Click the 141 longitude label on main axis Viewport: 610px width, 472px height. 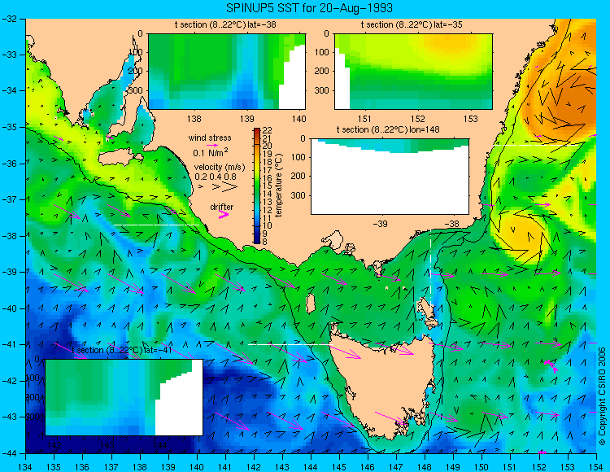pyautogui.click(x=225, y=467)
